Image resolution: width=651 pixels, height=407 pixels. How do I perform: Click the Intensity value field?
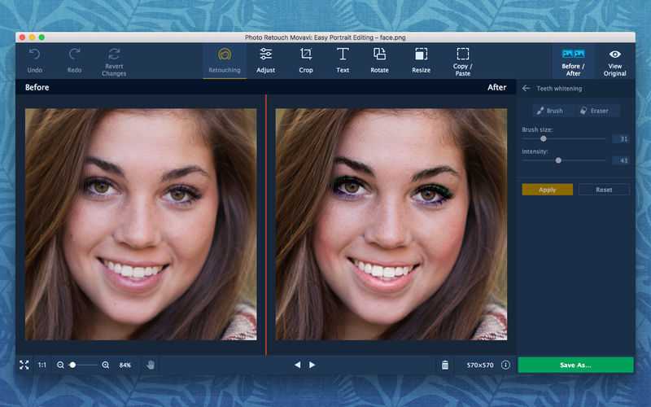pyautogui.click(x=621, y=160)
